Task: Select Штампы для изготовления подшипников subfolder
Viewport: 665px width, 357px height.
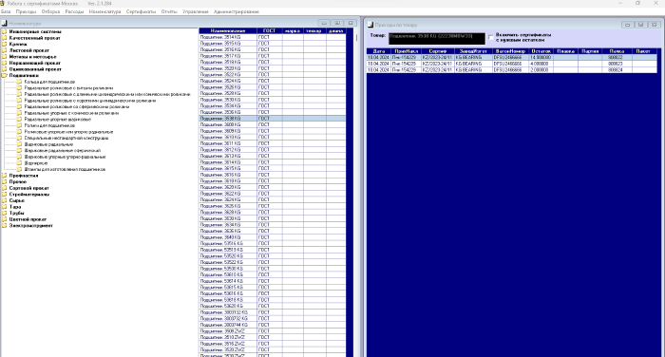Action: pyautogui.click(x=65, y=169)
